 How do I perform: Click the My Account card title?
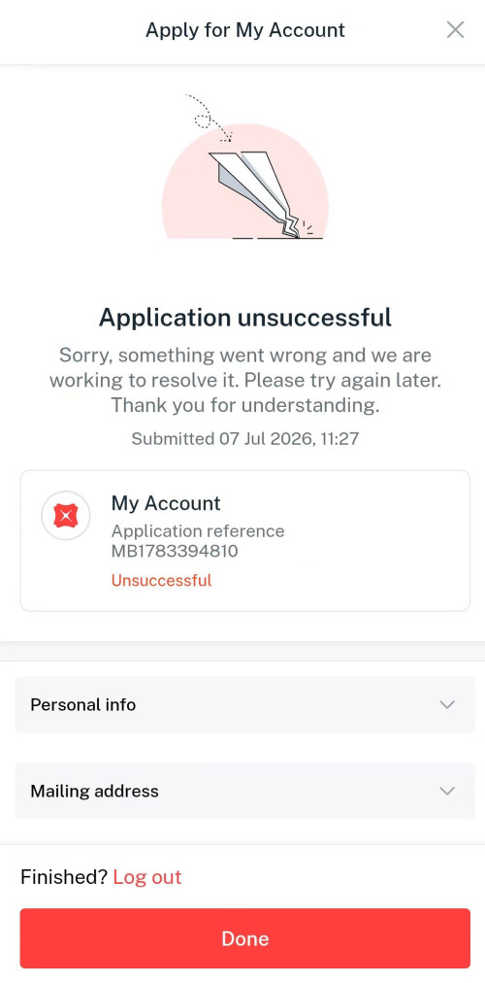point(166,503)
